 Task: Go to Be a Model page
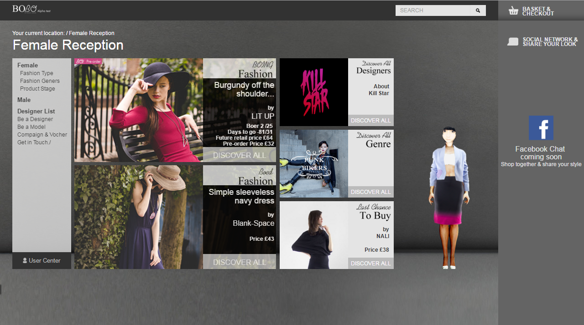(x=31, y=127)
